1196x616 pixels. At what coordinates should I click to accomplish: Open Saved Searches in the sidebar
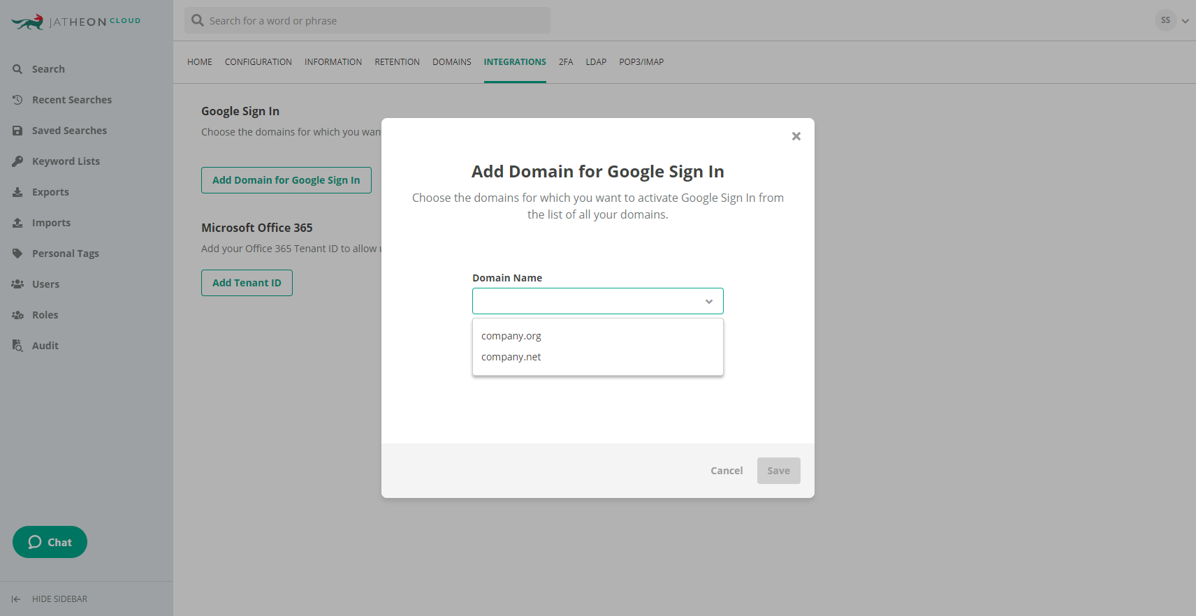[x=69, y=131]
